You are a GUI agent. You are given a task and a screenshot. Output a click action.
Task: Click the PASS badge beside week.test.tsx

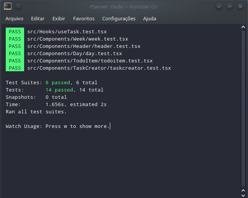click(15, 39)
